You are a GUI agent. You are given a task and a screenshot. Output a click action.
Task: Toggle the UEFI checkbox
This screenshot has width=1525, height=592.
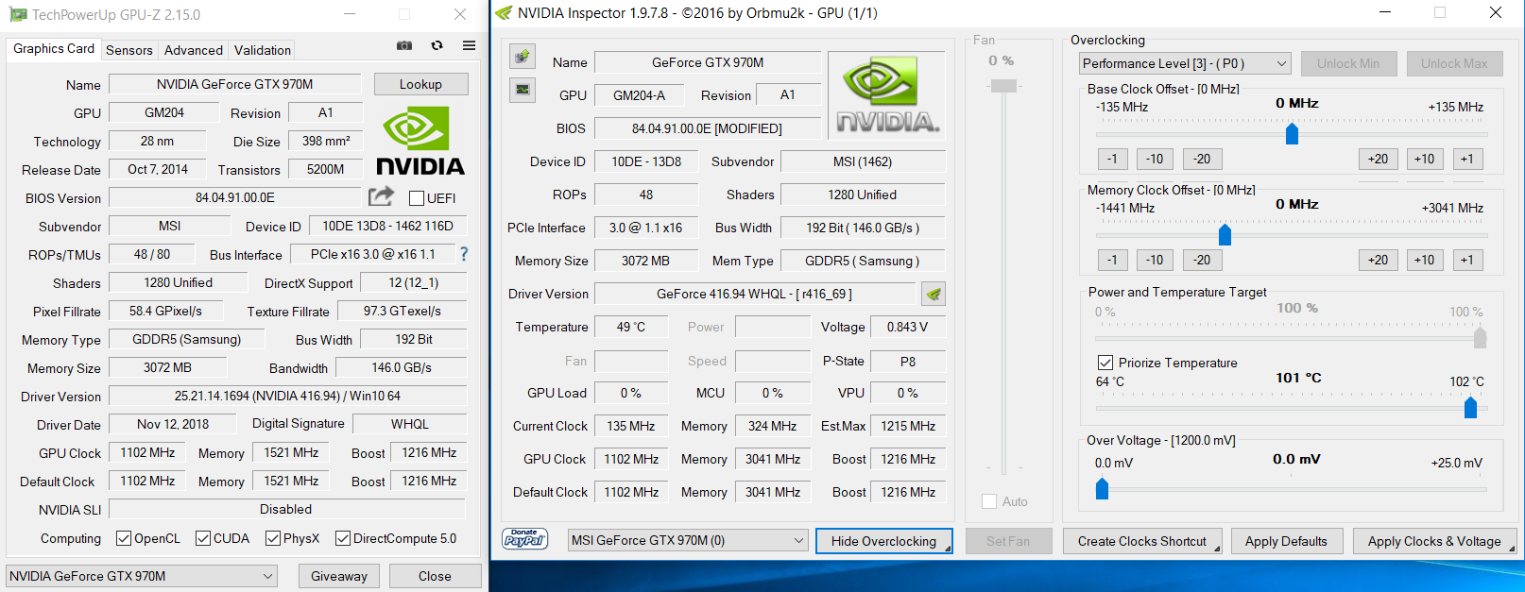416,198
